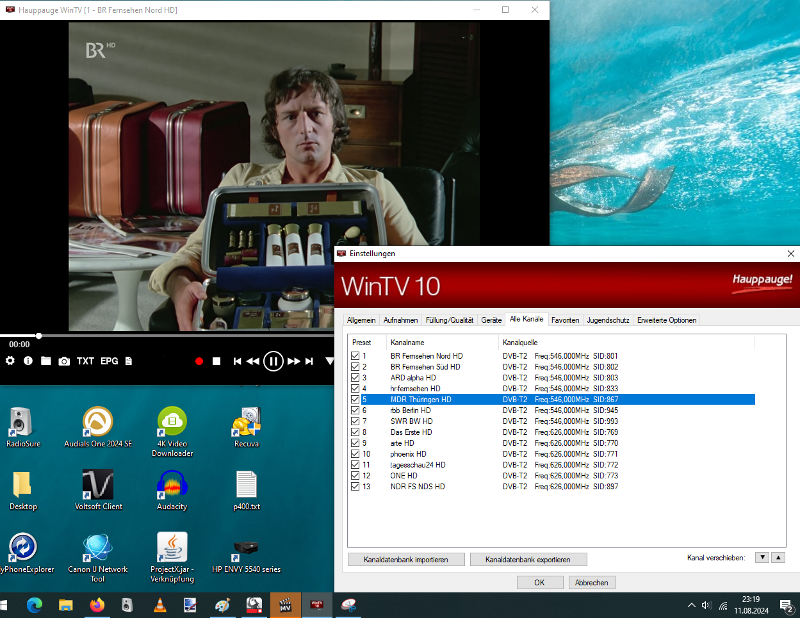
Task: Click the subtitles page icon next to EPG
Action: (129, 361)
